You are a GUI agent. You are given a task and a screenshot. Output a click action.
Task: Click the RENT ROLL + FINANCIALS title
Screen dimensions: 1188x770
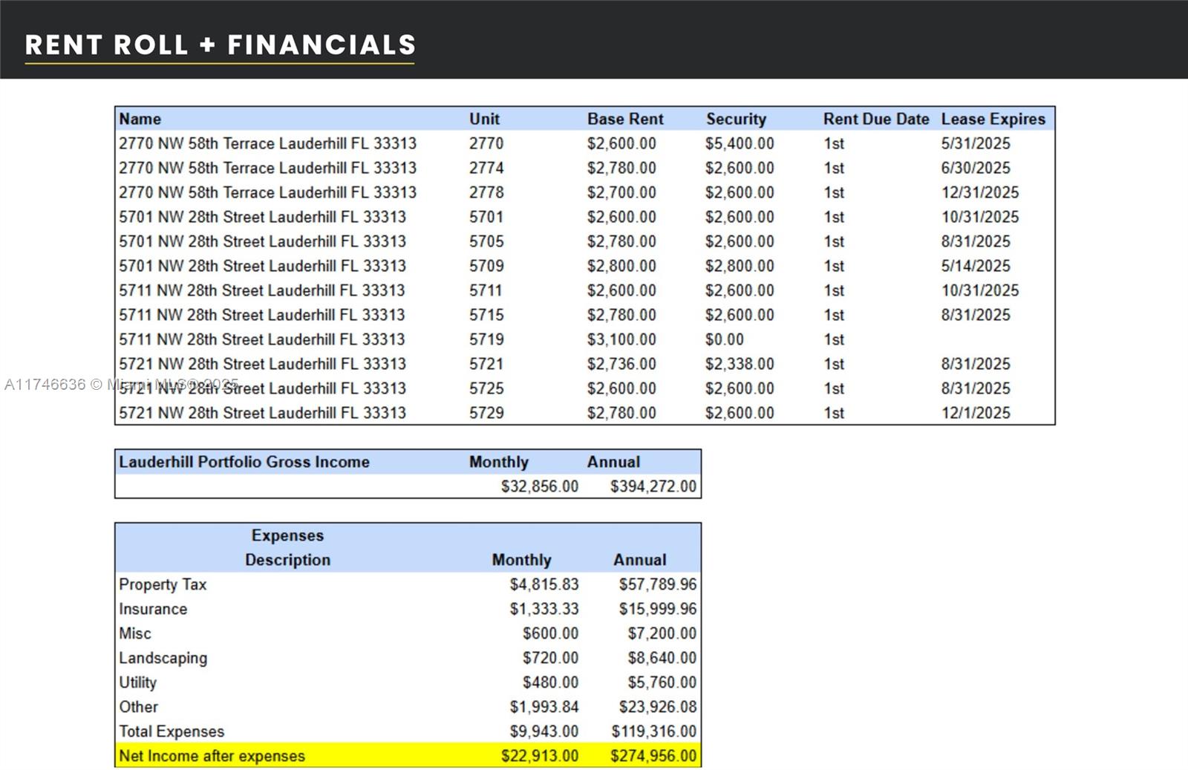click(220, 45)
